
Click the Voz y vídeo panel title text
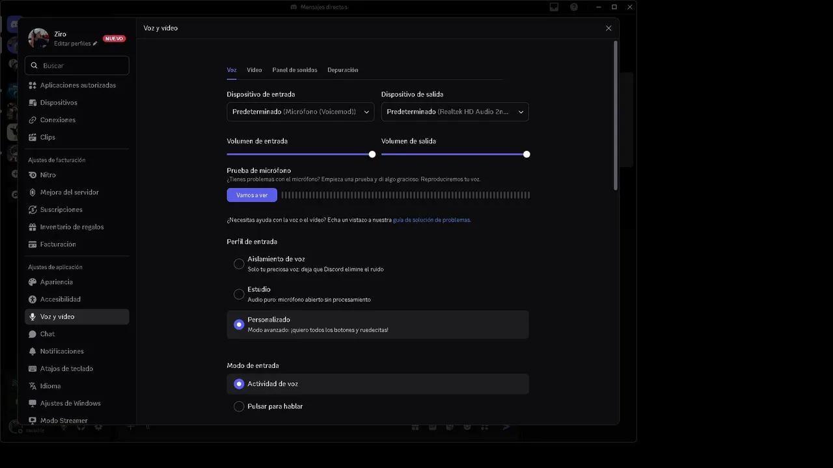(x=161, y=28)
